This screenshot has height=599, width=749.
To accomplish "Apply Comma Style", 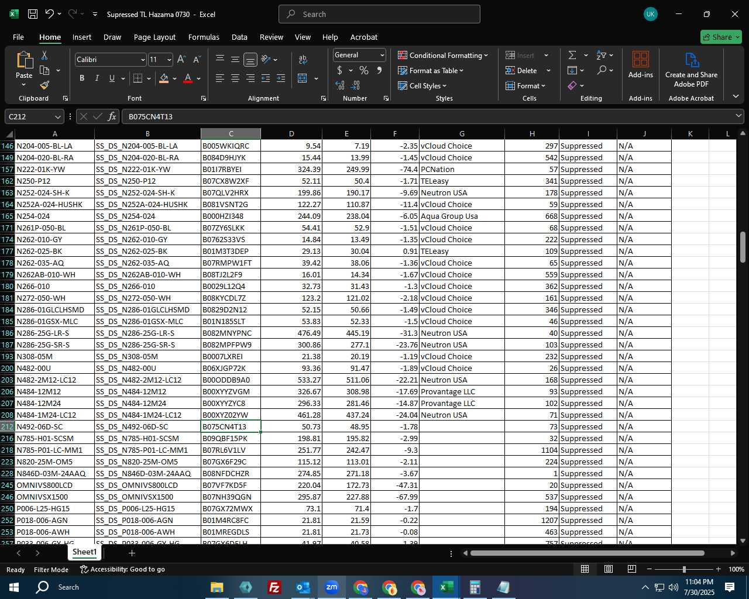I will 379,70.
